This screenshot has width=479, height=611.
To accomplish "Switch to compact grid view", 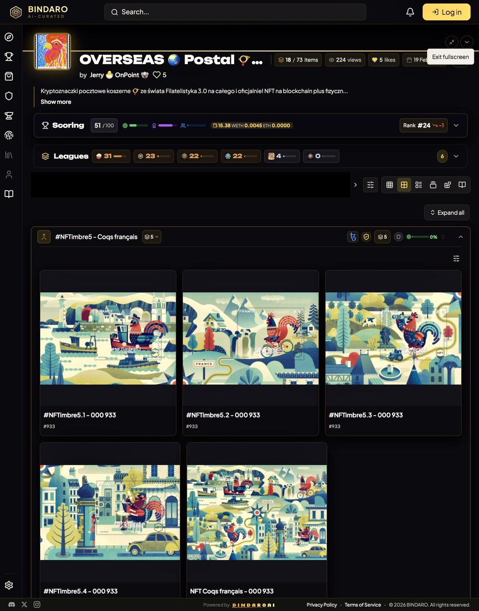I will click(389, 185).
